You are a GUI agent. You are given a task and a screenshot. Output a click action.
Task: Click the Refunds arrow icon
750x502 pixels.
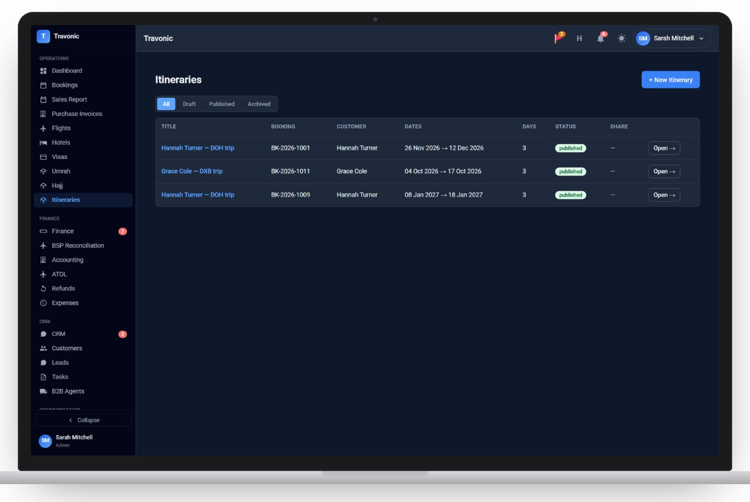point(43,288)
